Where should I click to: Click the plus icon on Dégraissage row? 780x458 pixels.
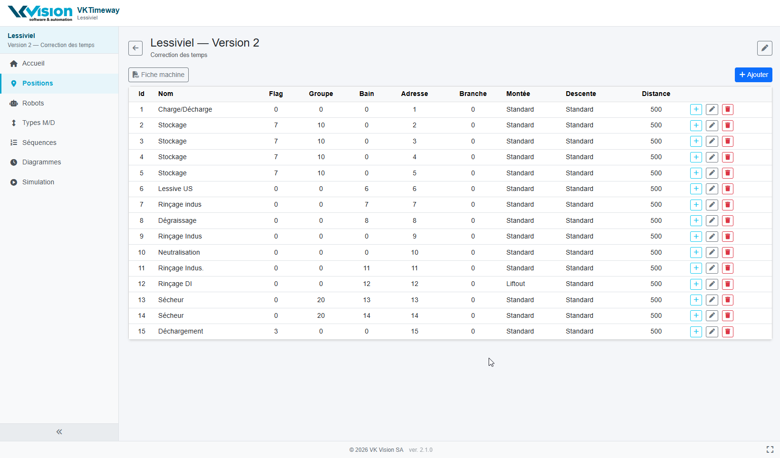pos(696,221)
